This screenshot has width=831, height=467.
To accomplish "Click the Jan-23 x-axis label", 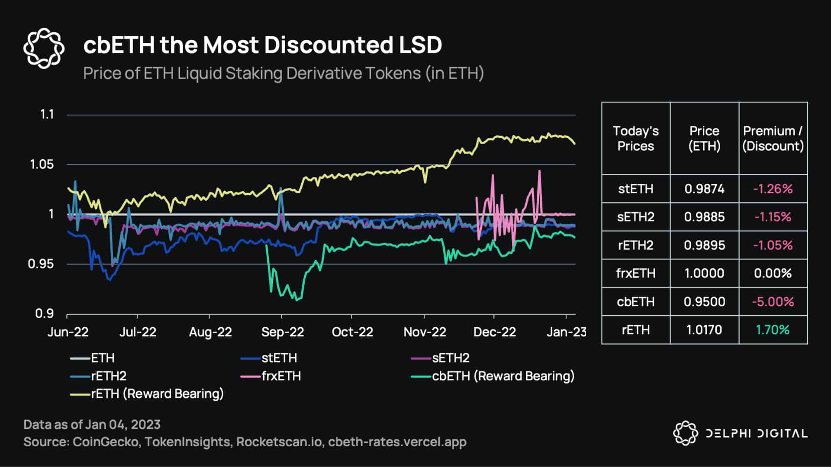I will 566,332.
